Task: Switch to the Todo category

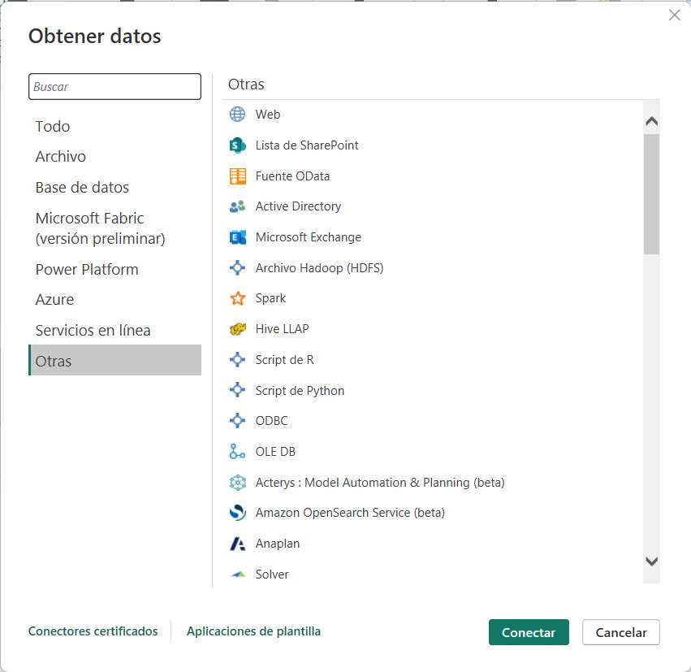Action: click(x=53, y=126)
